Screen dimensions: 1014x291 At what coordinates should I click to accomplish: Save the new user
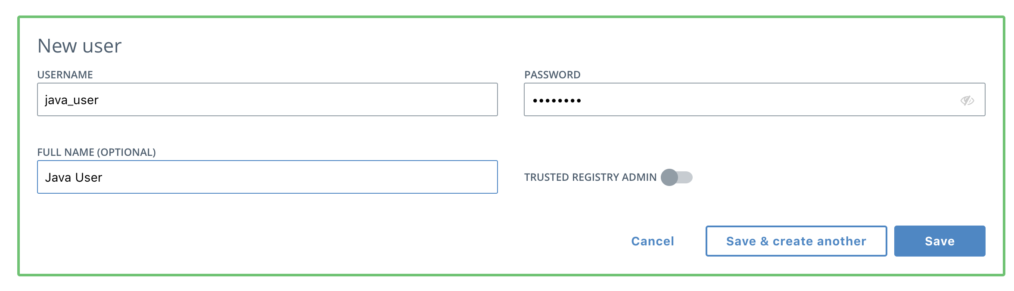tap(940, 241)
